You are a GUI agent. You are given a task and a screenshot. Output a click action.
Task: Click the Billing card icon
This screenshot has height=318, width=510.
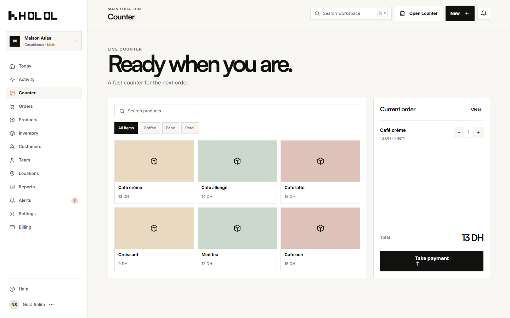pyautogui.click(x=12, y=227)
